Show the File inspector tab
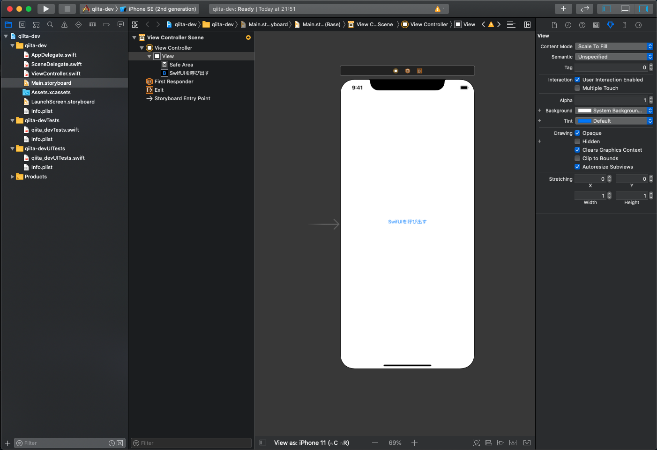This screenshot has width=657, height=450. (554, 25)
